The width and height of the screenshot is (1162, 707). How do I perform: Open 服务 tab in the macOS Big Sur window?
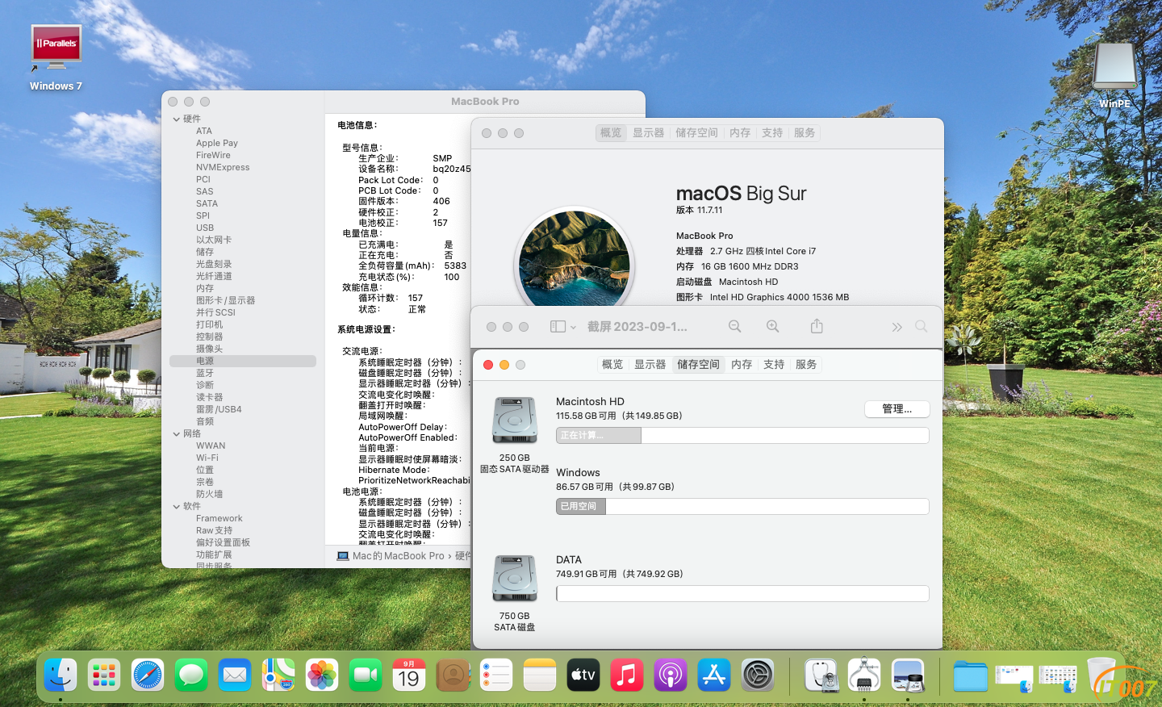(805, 133)
